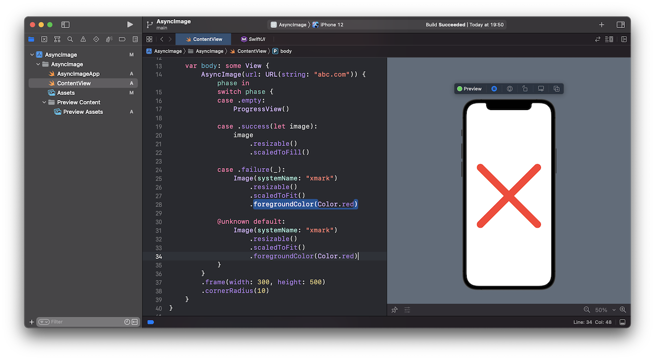655x360 pixels.
Task: Collapse the Preview Content folder
Action: 44,102
